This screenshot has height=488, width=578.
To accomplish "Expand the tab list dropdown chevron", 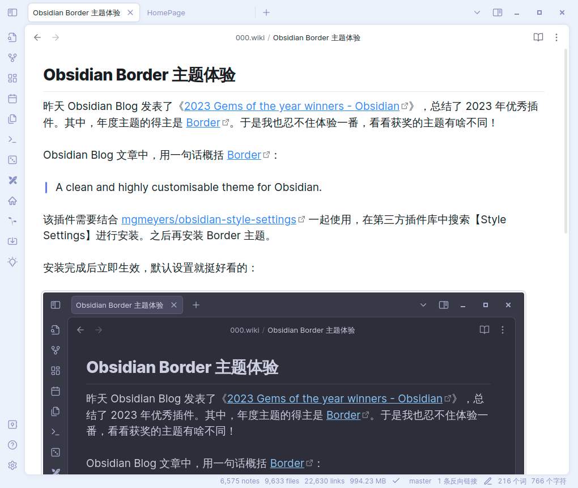I will [477, 12].
